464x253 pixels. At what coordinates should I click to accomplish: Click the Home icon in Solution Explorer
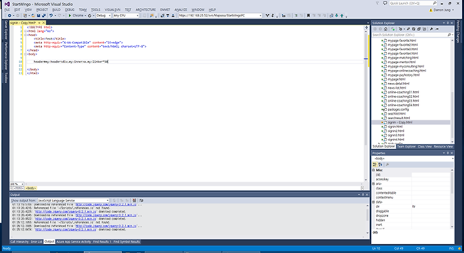click(x=385, y=29)
